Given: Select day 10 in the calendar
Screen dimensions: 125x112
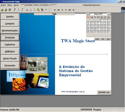Looking at the screenshot, I should click(109, 23).
